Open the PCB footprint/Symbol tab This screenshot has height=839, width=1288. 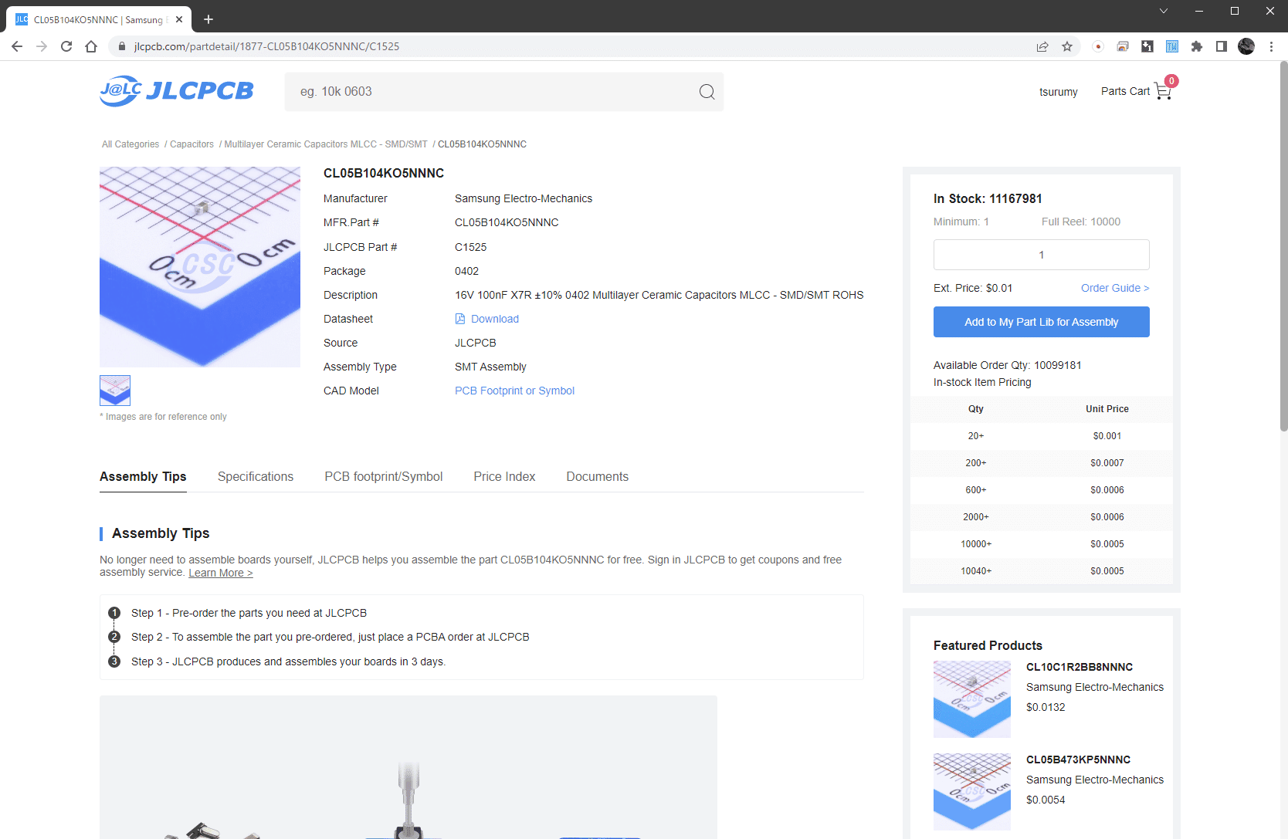(x=384, y=476)
